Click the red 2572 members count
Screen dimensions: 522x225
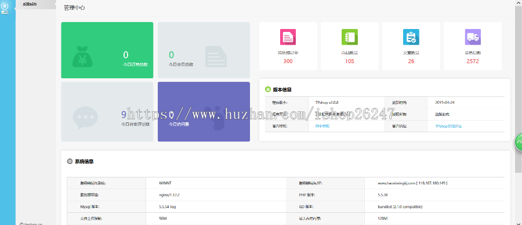point(473,61)
